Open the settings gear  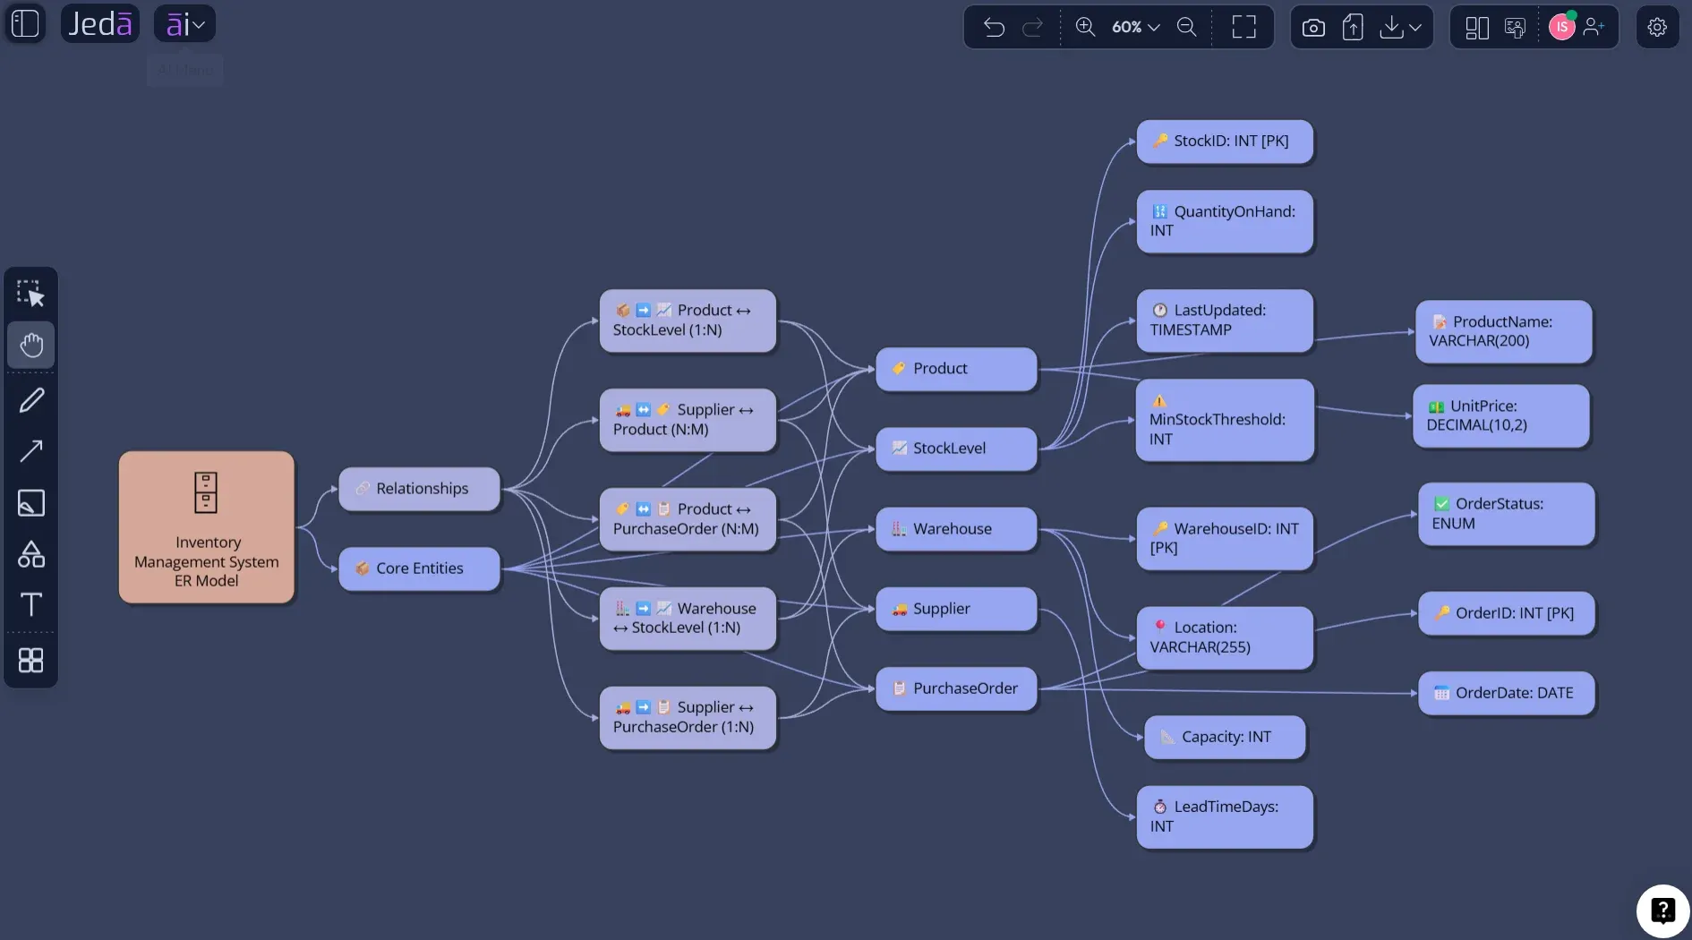pos(1657,27)
